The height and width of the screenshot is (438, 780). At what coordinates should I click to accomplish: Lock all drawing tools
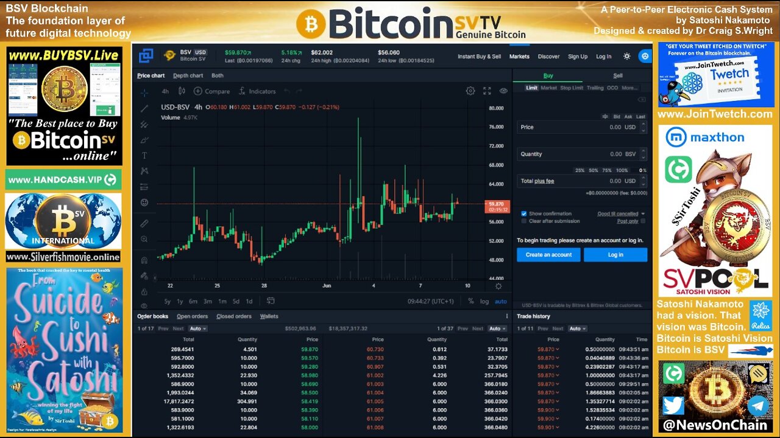click(x=144, y=291)
